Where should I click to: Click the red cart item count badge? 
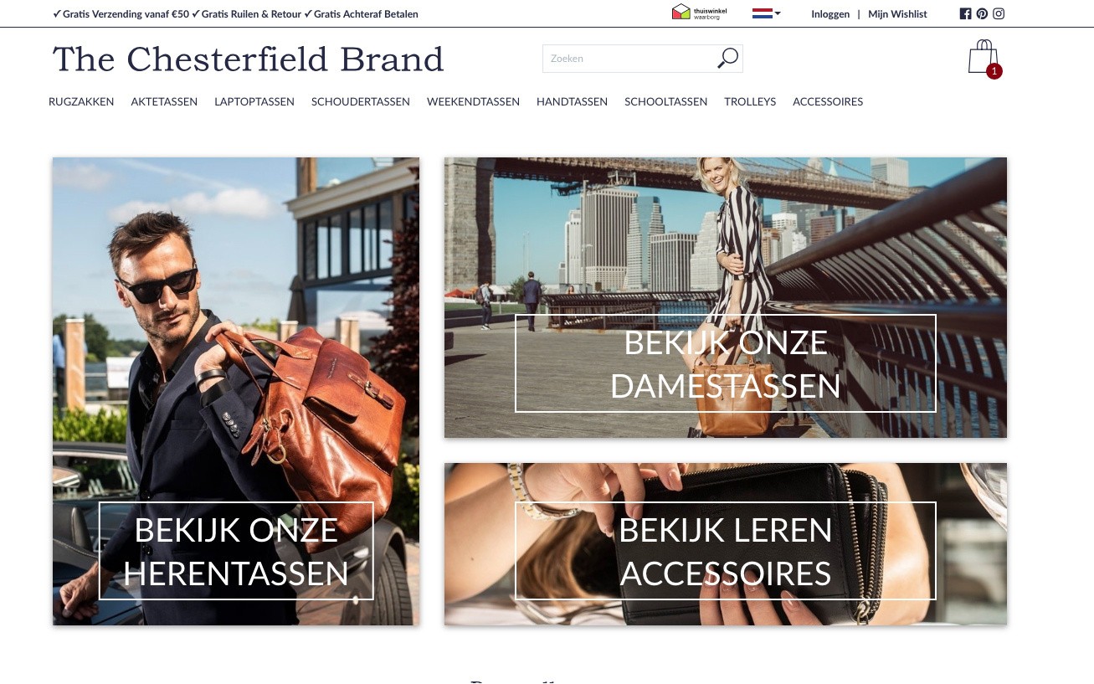tap(994, 72)
